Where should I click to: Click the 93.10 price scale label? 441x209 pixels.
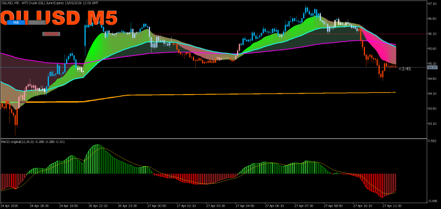click(x=433, y=124)
